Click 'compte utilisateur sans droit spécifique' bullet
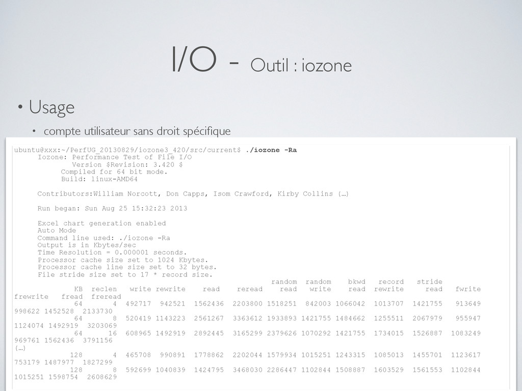The image size is (522, 391). [x=137, y=131]
